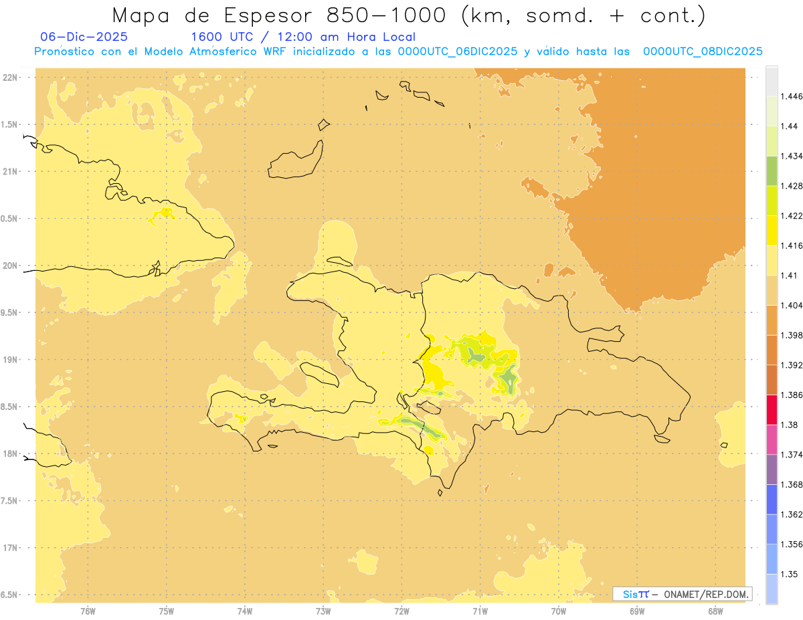Click the '73W' longitude label
Viewport: 803px width, 620px height.
(x=323, y=611)
